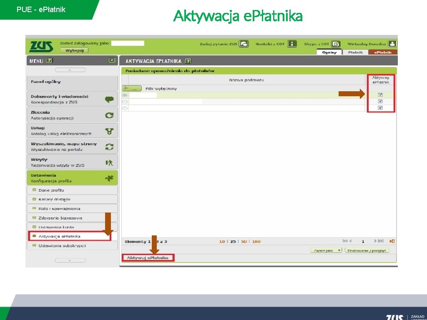The width and height of the screenshot is (427, 320).
Task: Toggle Aktywny ePłatnik checkbox in third row
Action: pos(380,108)
